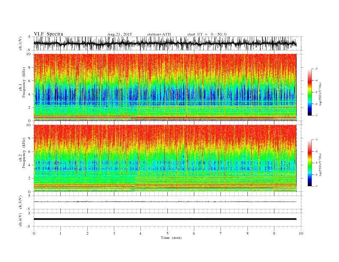339x262 pixels.
Task: Click the ch.1 voltage waveform trace
Action: point(165,43)
